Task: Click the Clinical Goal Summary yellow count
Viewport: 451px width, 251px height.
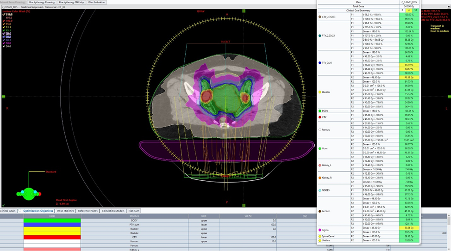Action: 409,10
